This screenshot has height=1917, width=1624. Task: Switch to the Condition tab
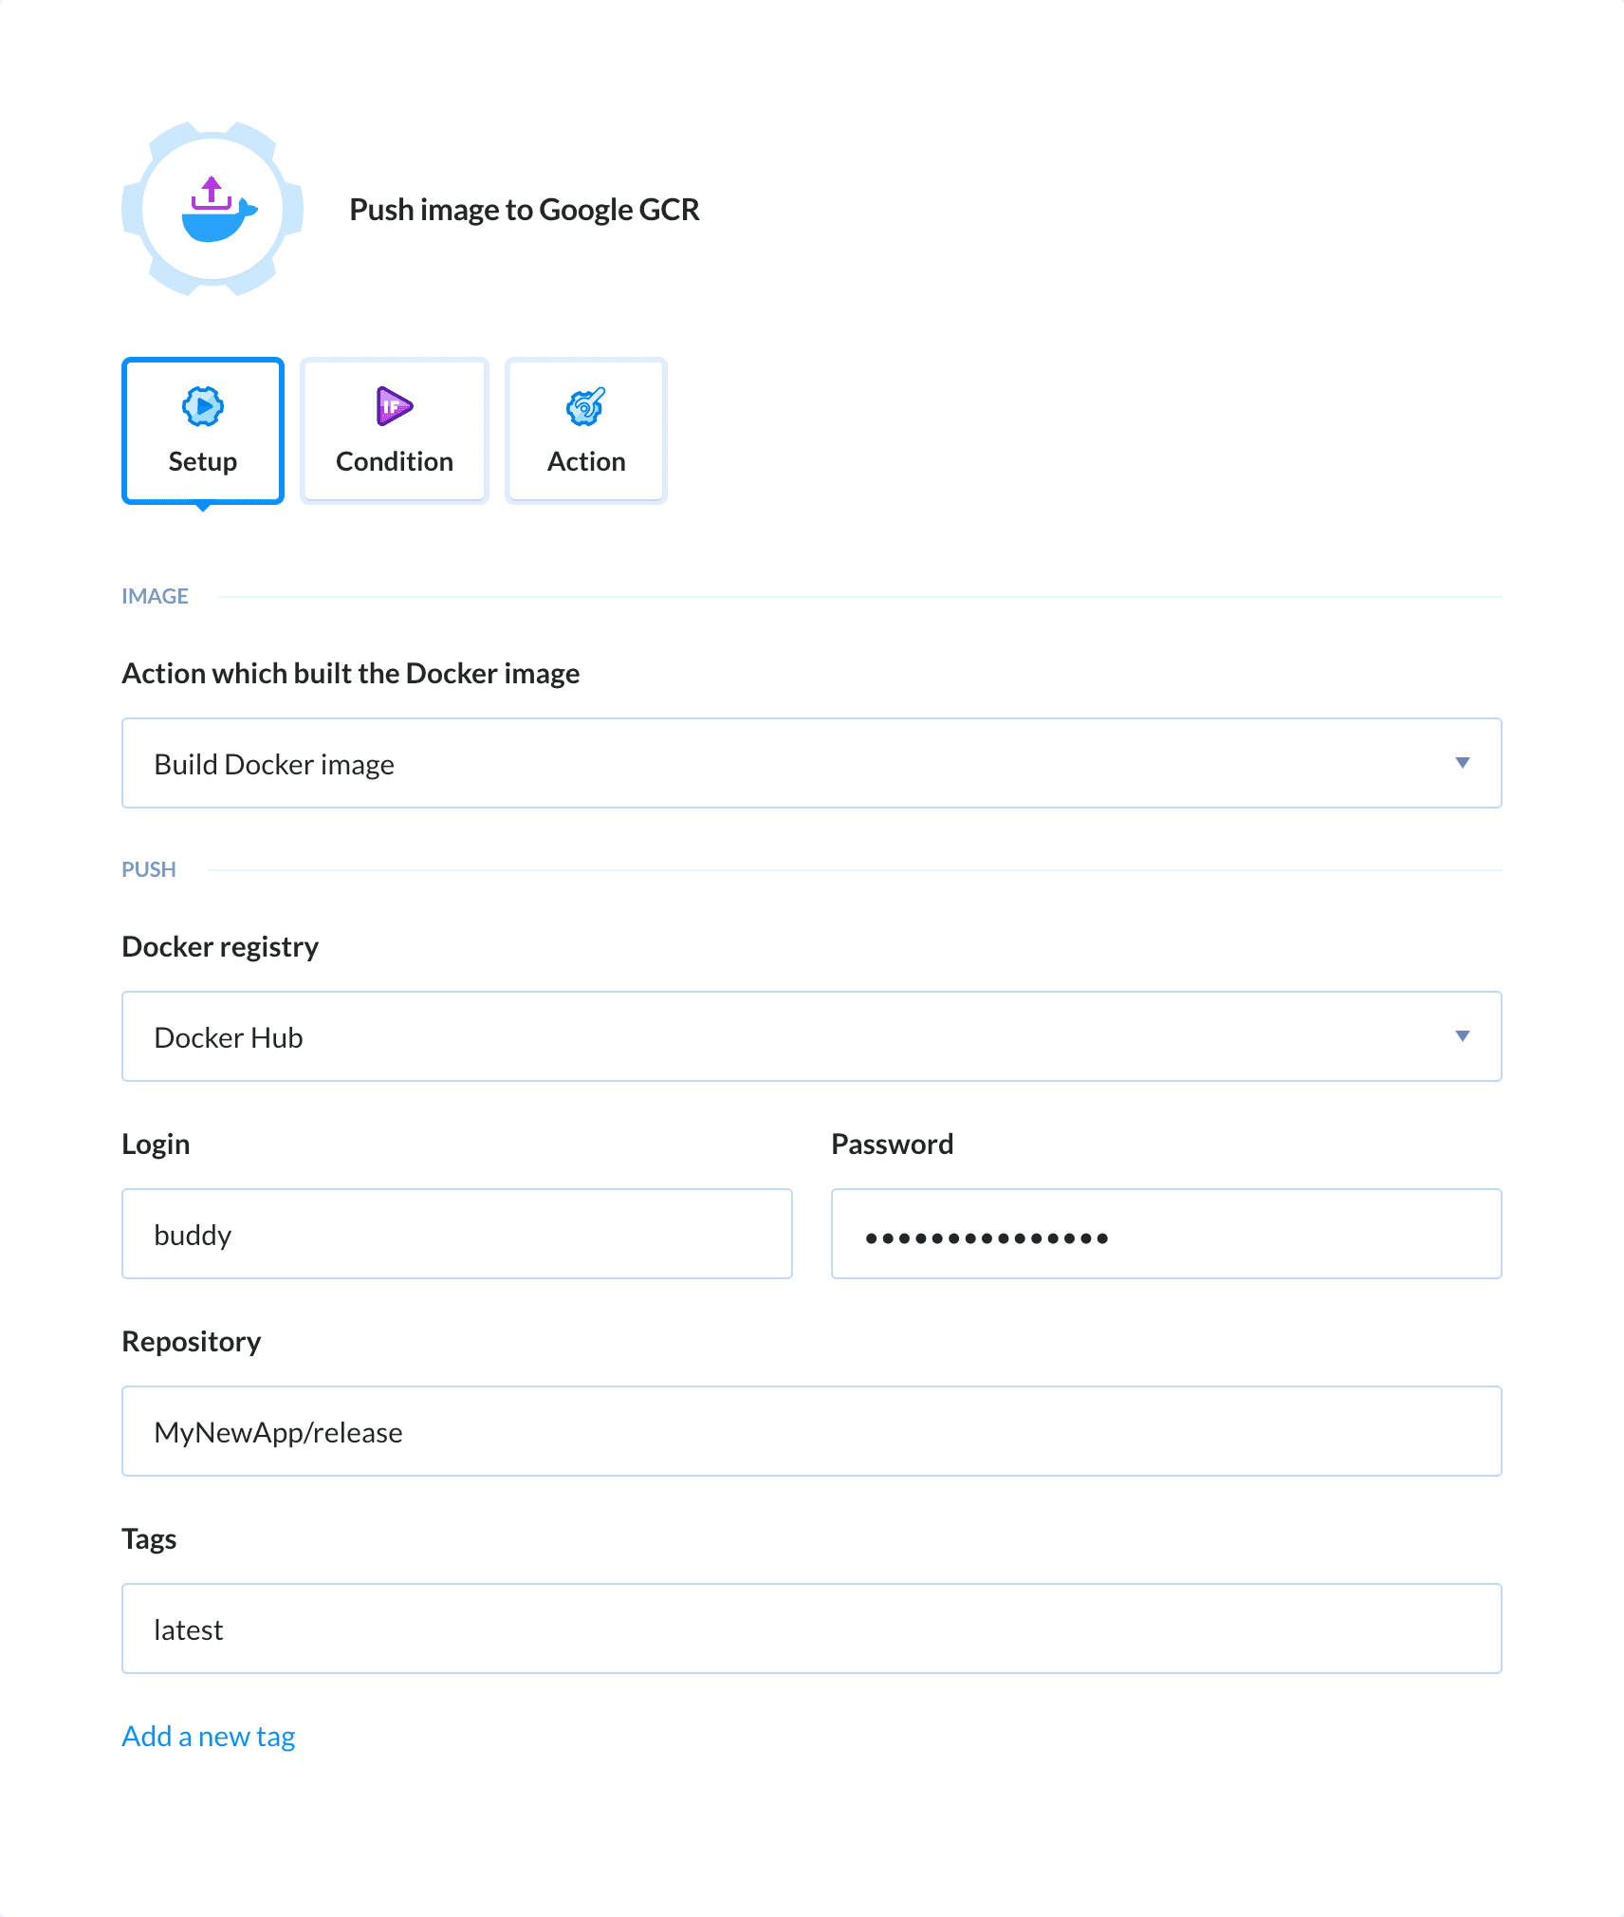point(394,430)
